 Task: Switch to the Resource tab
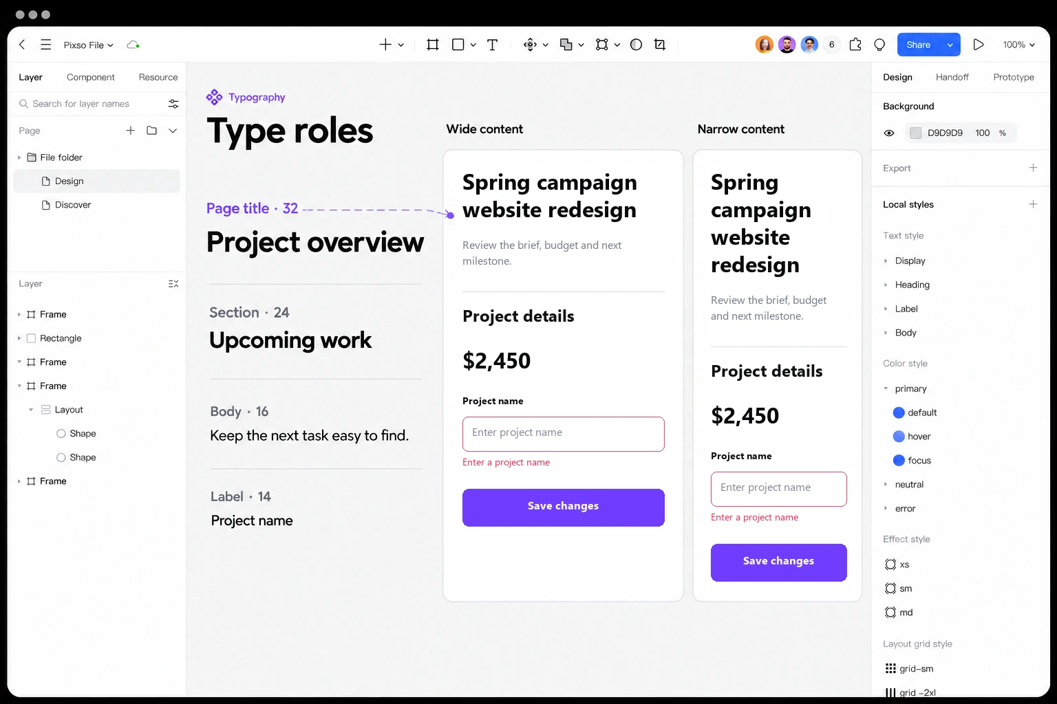pos(158,77)
